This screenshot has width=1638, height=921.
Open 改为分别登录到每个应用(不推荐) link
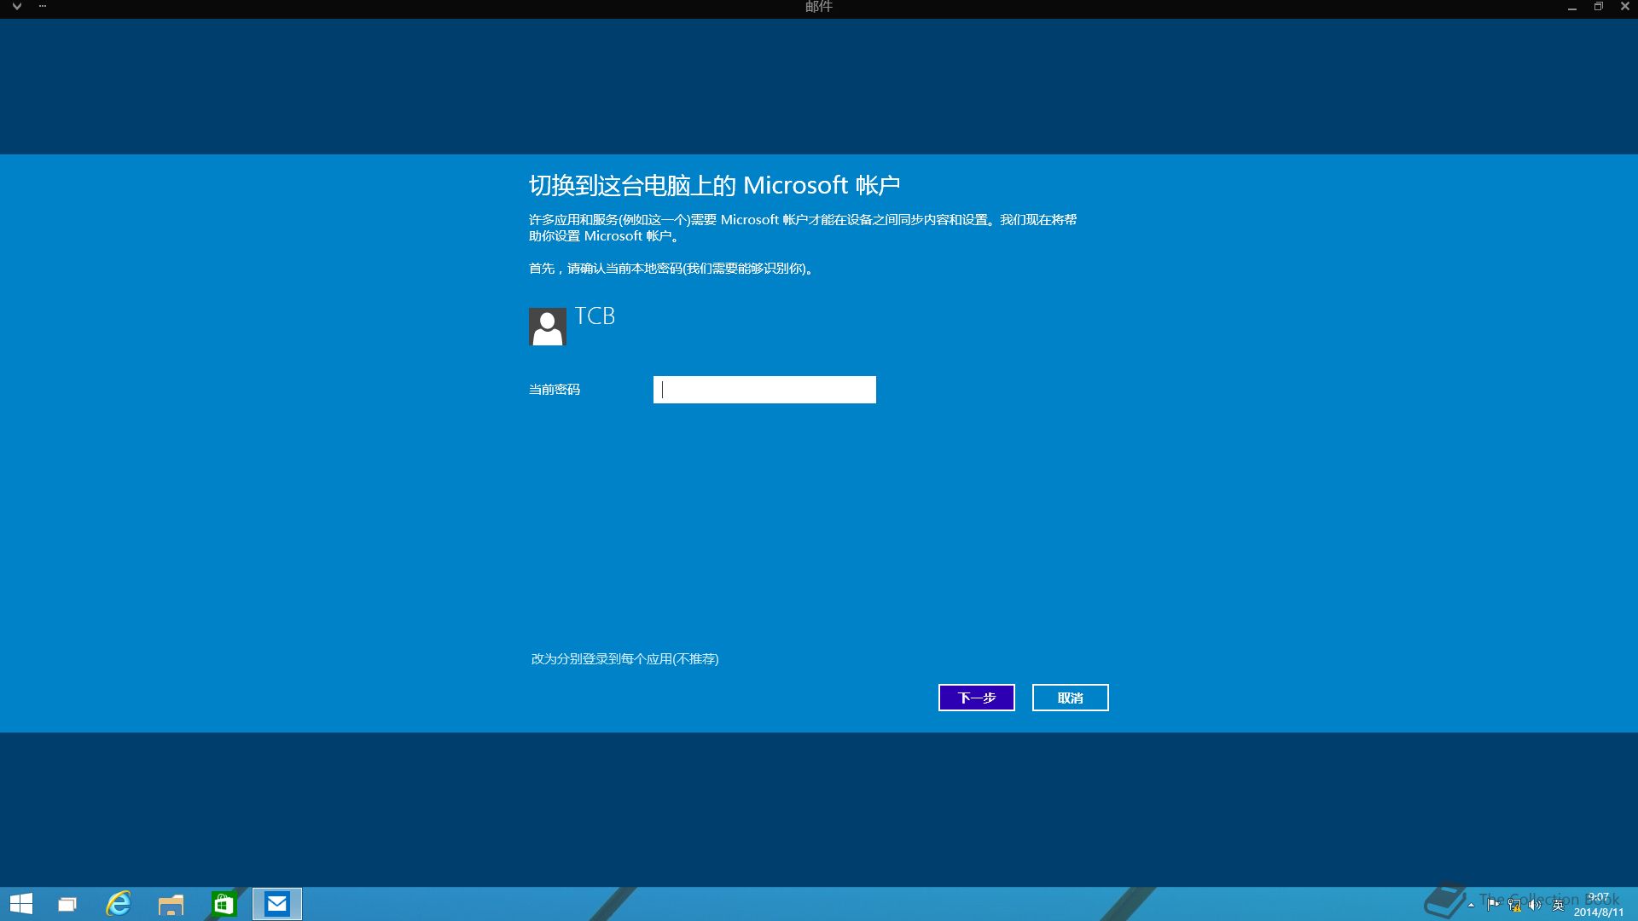click(x=624, y=658)
